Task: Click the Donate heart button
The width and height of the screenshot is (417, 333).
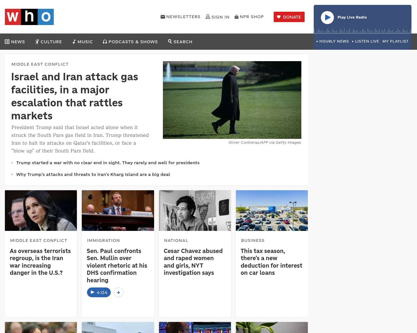Action: click(289, 17)
